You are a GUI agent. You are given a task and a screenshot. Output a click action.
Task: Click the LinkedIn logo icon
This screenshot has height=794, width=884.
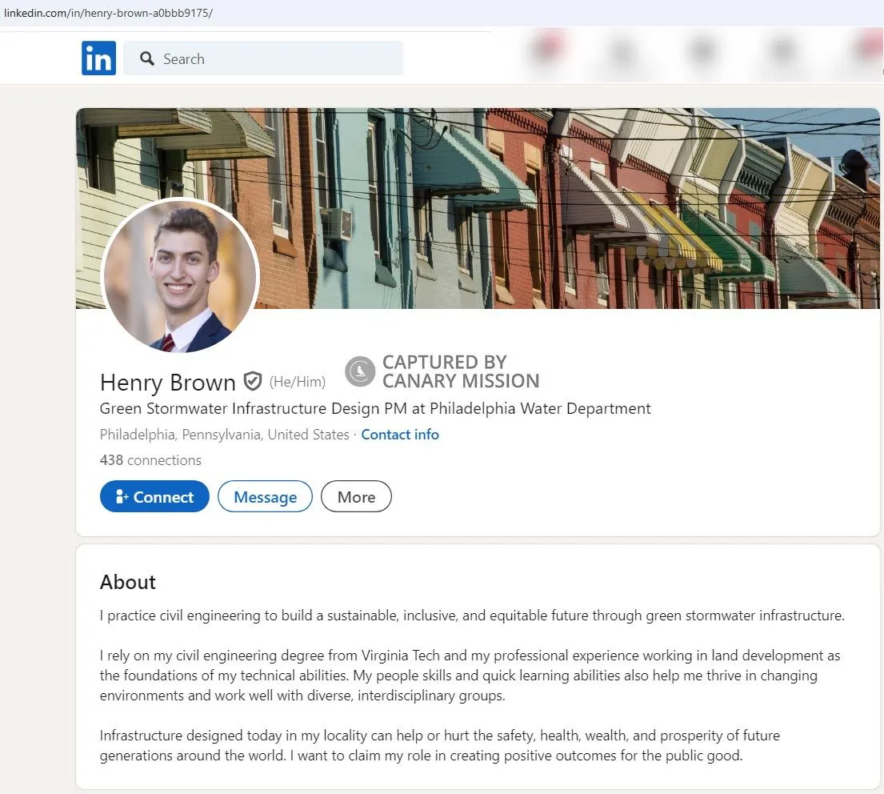pyautogui.click(x=98, y=58)
